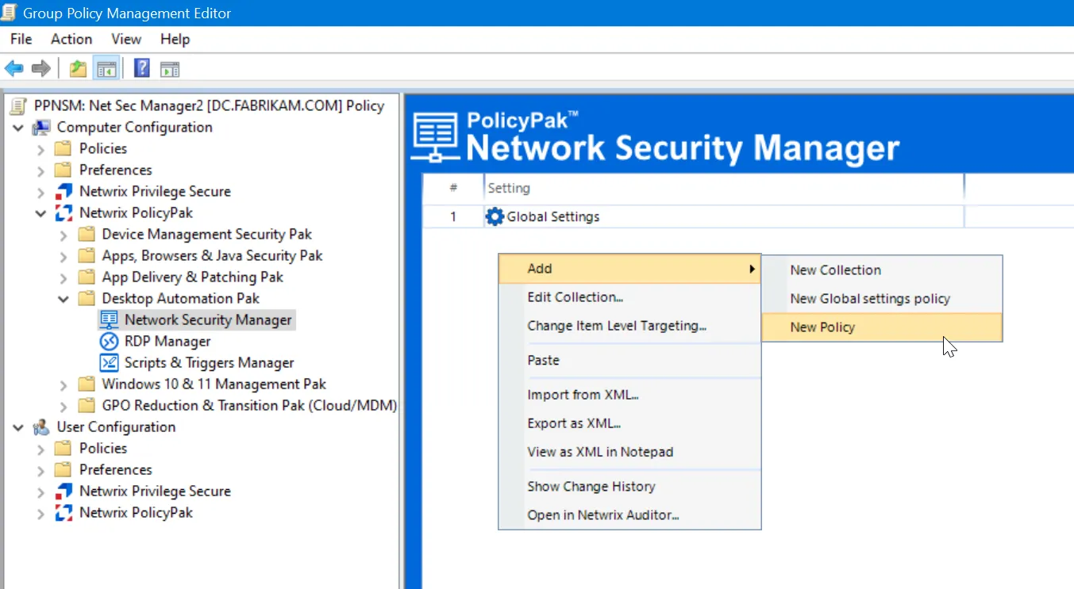Click the Back arrow toolbar icon

point(13,68)
